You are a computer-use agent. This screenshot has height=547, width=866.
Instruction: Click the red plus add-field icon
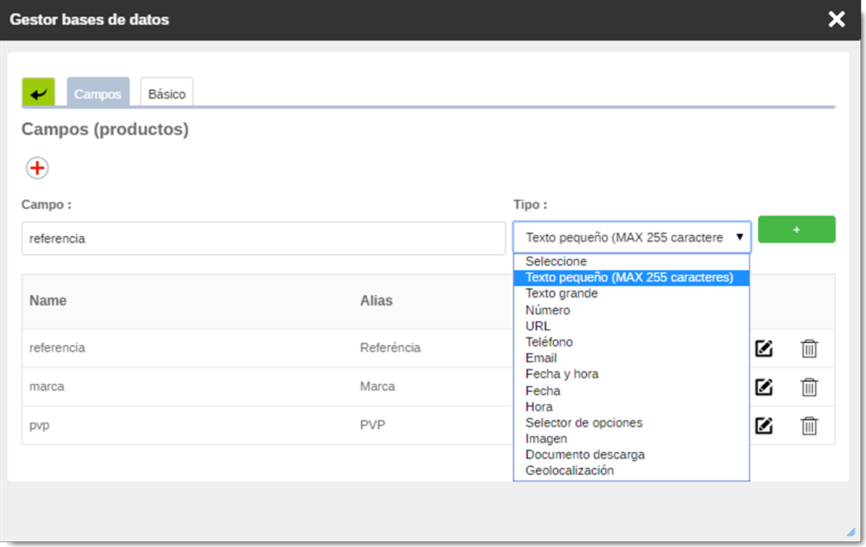point(37,168)
